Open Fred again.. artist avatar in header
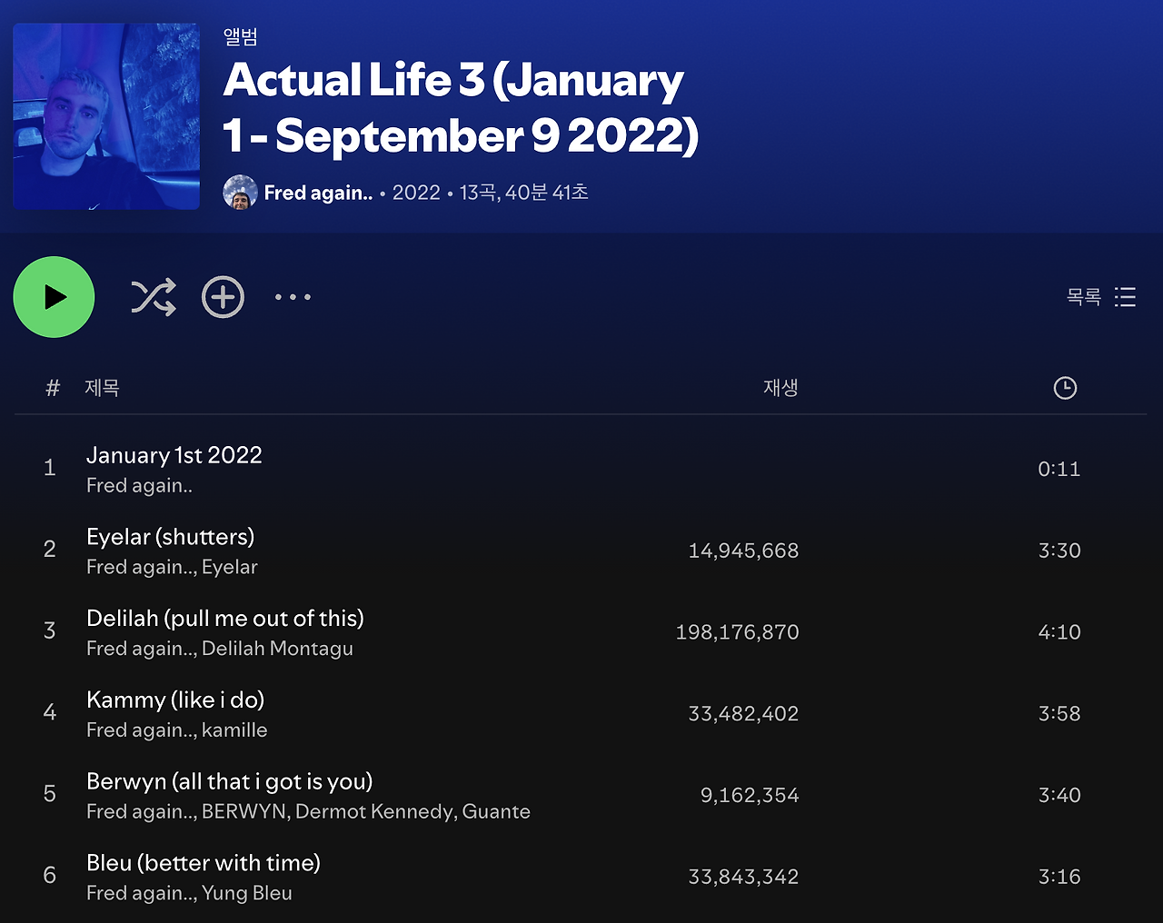The height and width of the screenshot is (923, 1163). [x=240, y=193]
